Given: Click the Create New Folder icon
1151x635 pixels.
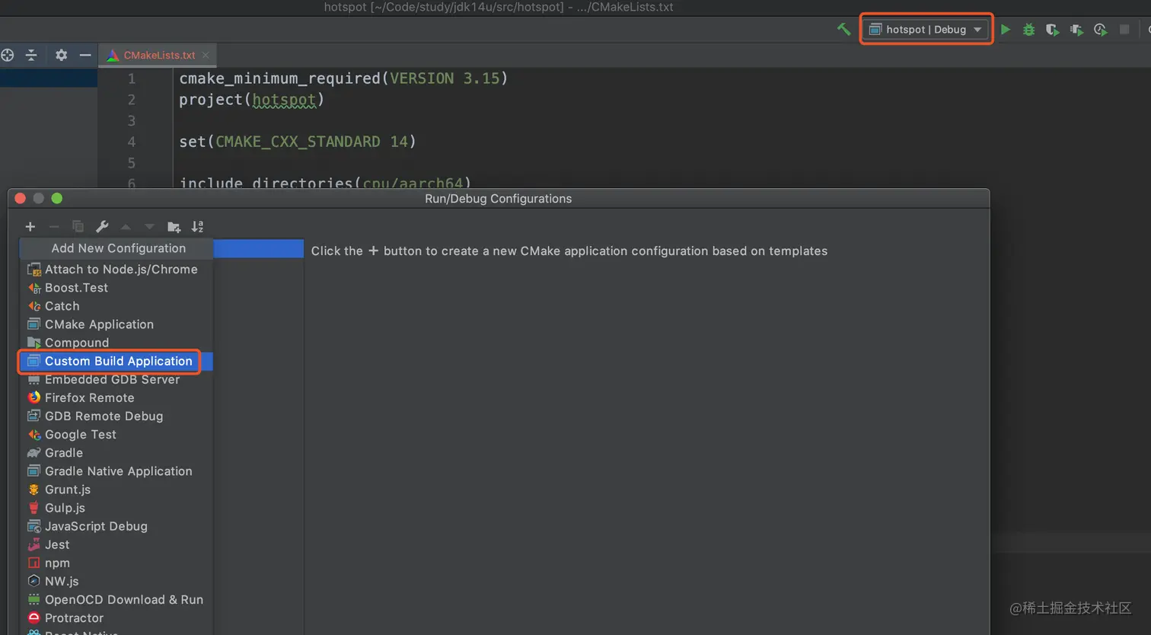Looking at the screenshot, I should tap(174, 227).
